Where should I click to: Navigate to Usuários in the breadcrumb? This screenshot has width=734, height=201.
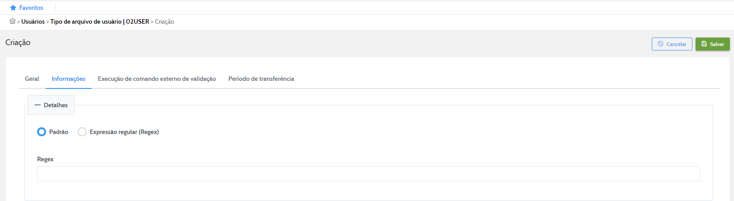coord(33,21)
